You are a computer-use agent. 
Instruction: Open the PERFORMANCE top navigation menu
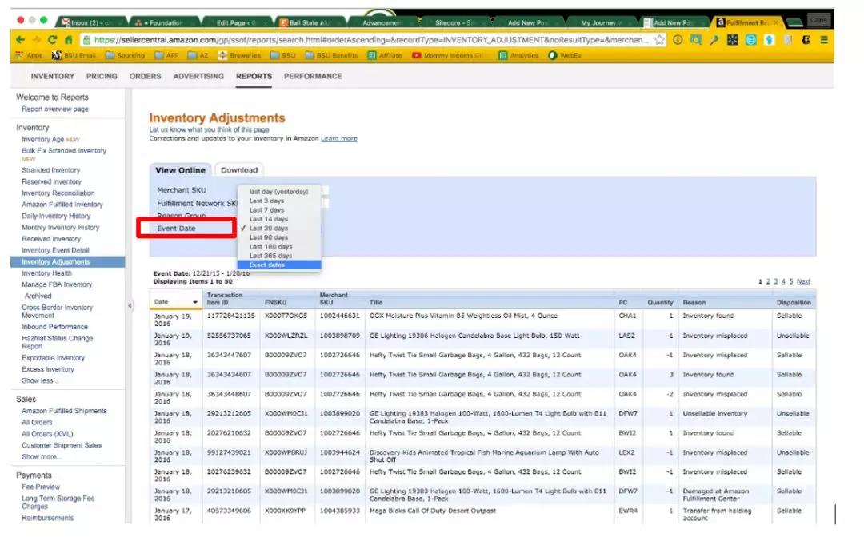point(313,76)
